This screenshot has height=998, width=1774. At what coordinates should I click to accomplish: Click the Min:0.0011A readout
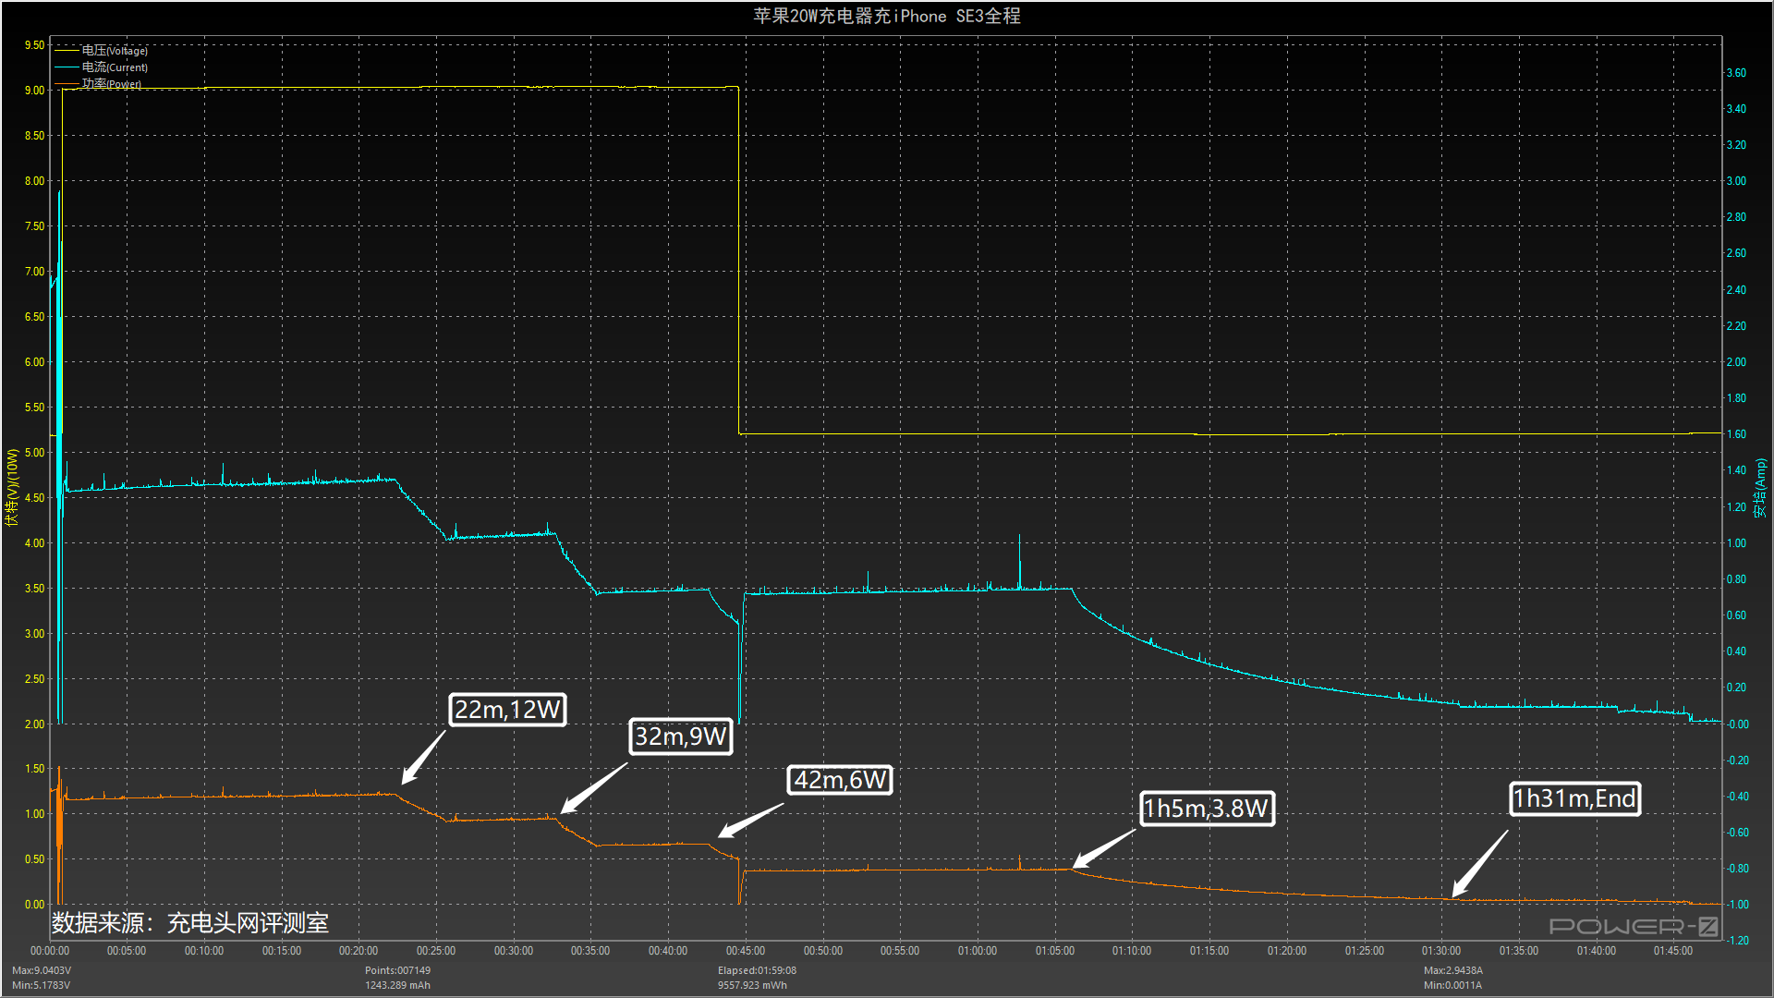click(1452, 985)
